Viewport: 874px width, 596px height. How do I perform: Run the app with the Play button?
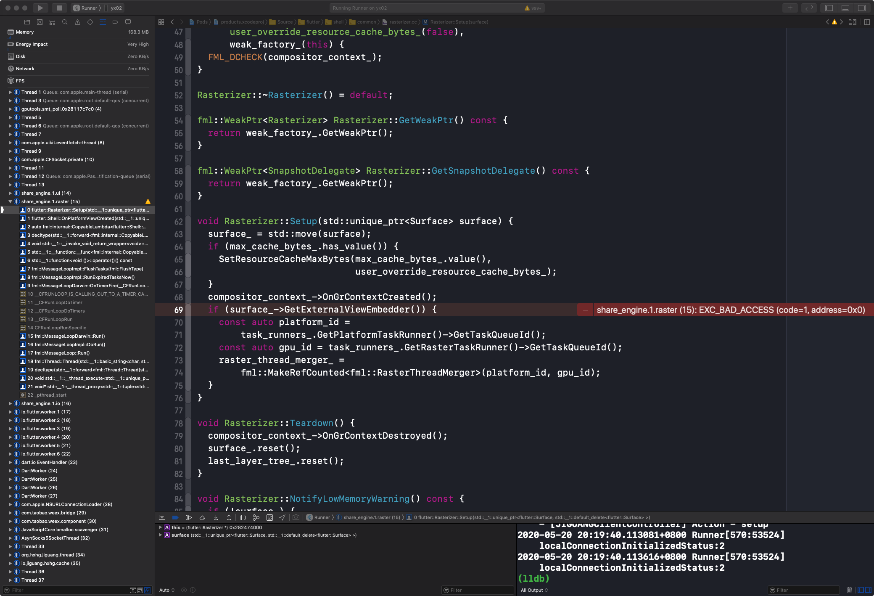click(x=40, y=8)
